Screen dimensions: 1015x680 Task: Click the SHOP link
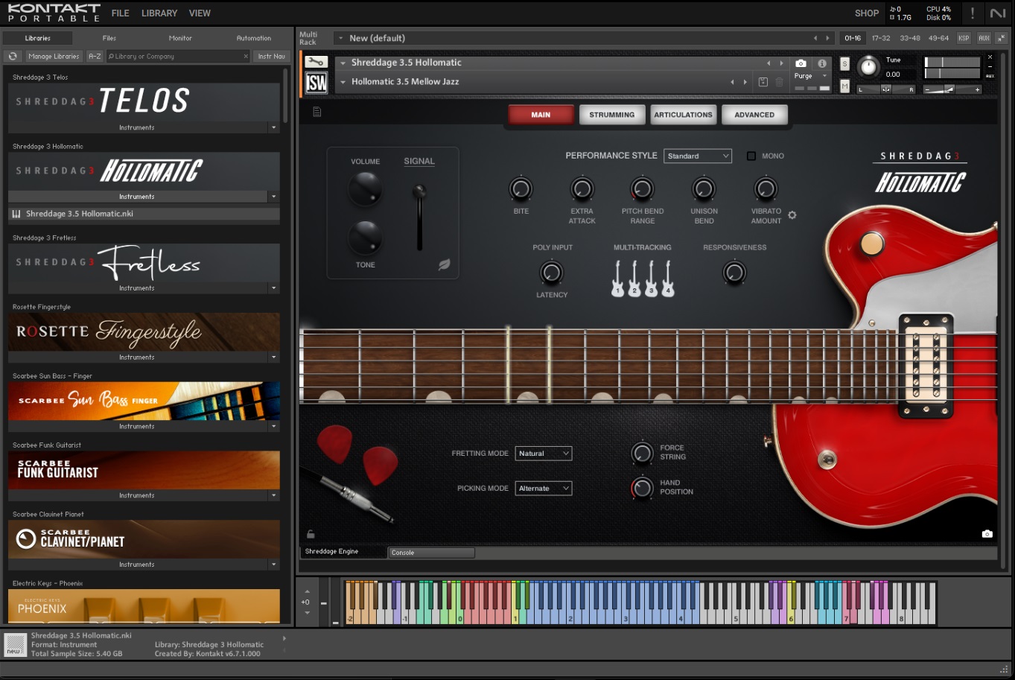pos(866,13)
